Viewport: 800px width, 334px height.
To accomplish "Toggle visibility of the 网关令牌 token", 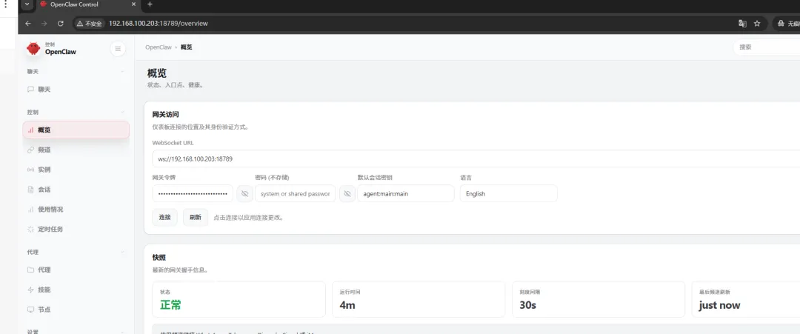I will click(245, 194).
